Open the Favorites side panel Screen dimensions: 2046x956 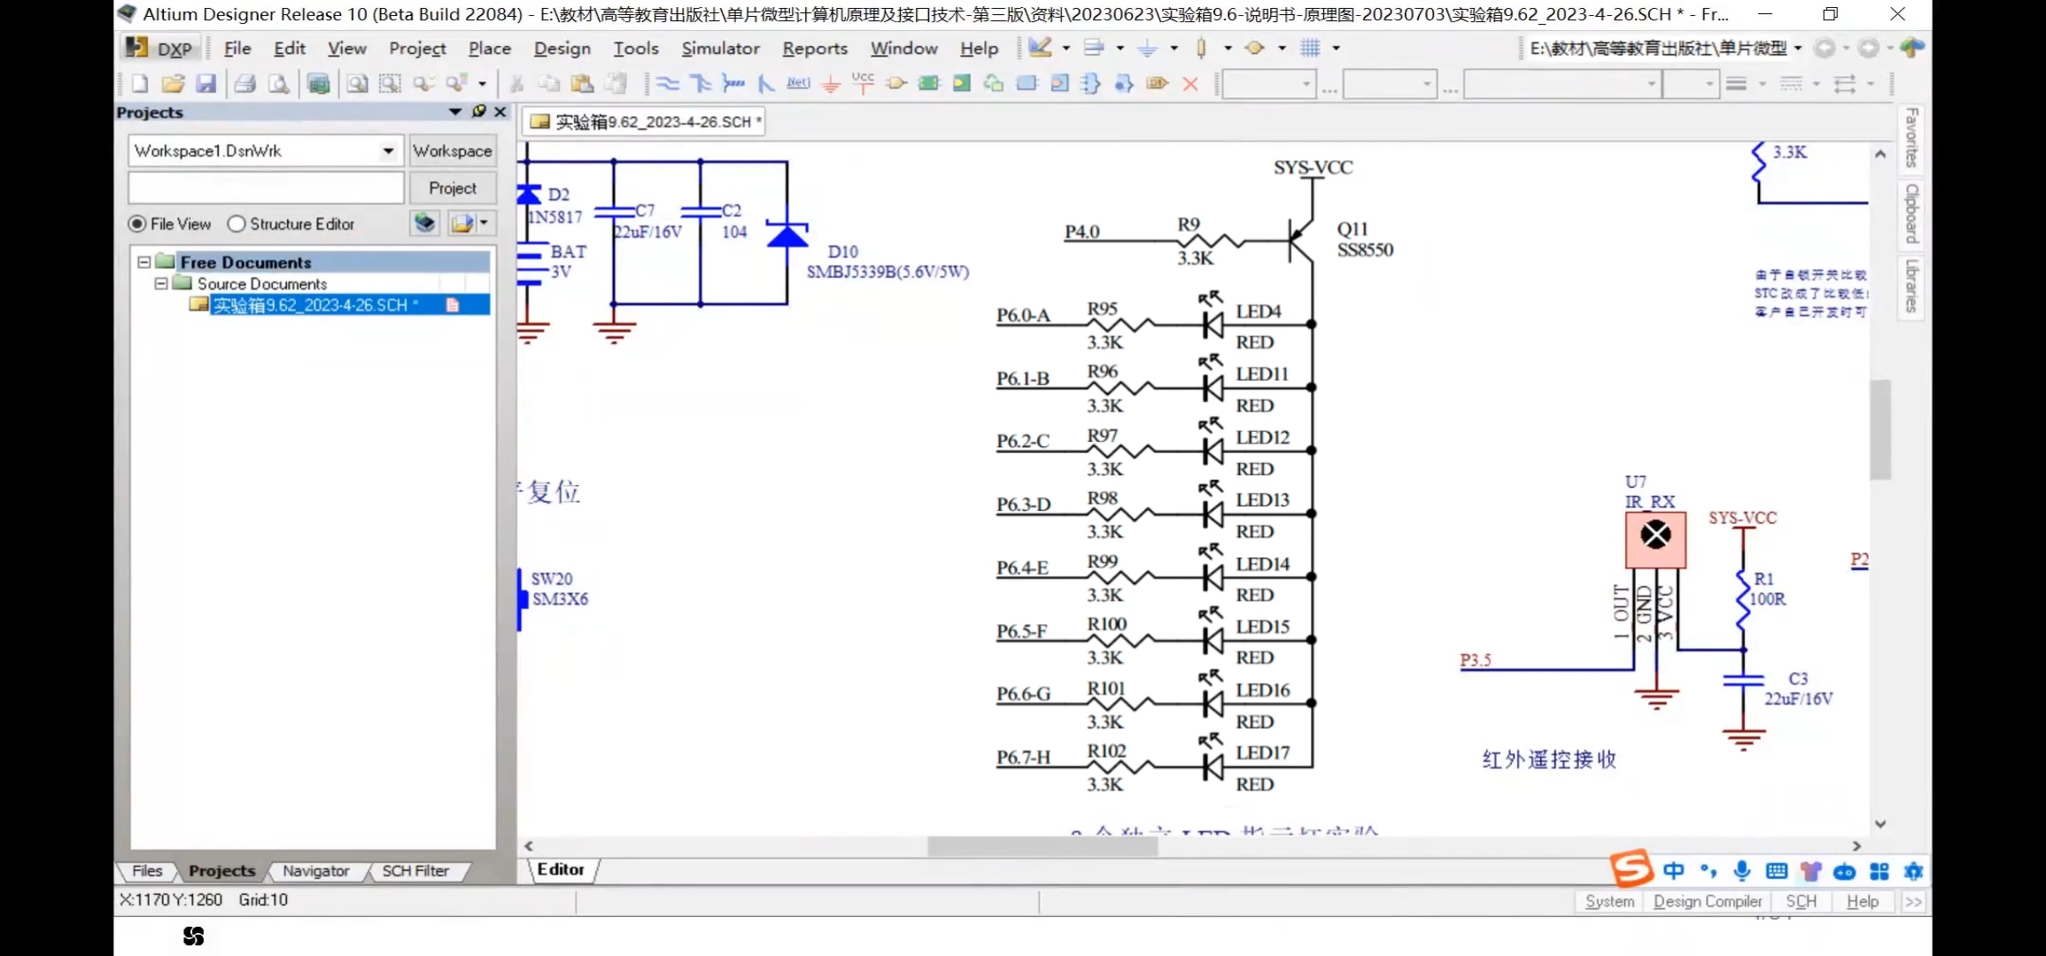click(1911, 138)
